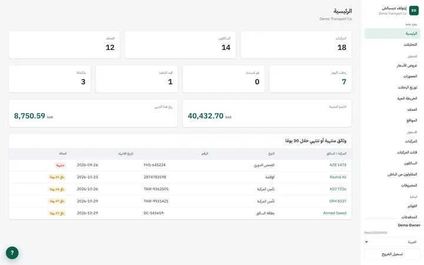Open السائقون in the sidebar
The image size is (424, 265).
click(x=392, y=163)
